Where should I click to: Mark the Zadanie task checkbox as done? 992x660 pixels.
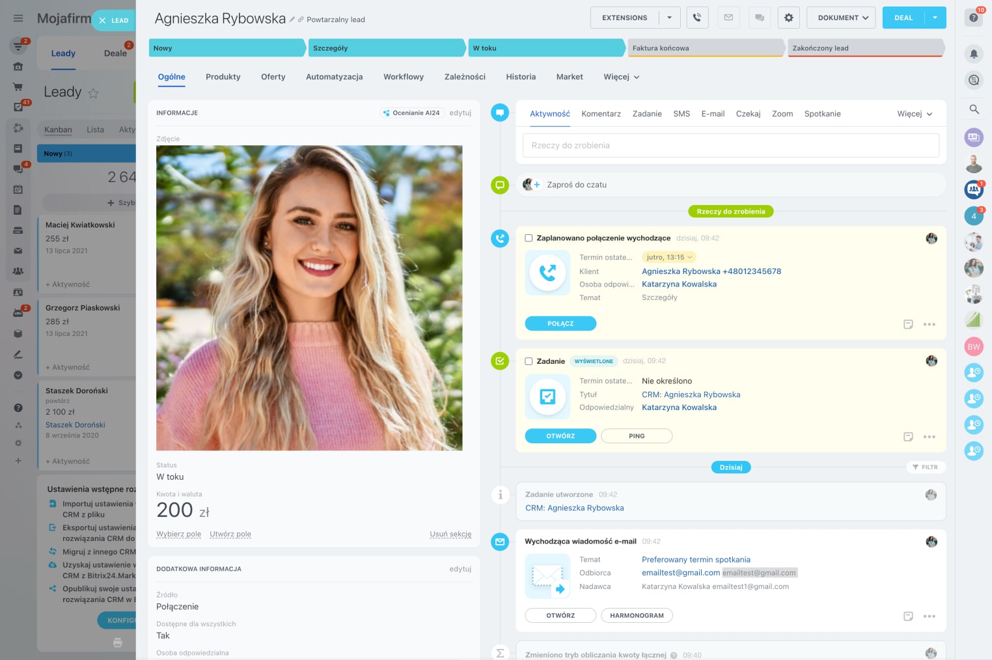[x=529, y=361]
